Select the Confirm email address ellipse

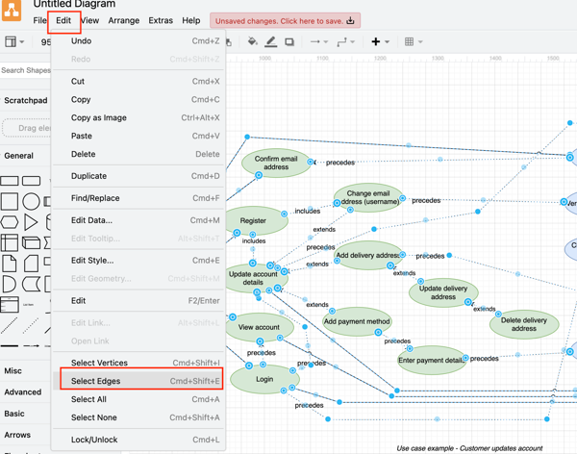point(276,163)
